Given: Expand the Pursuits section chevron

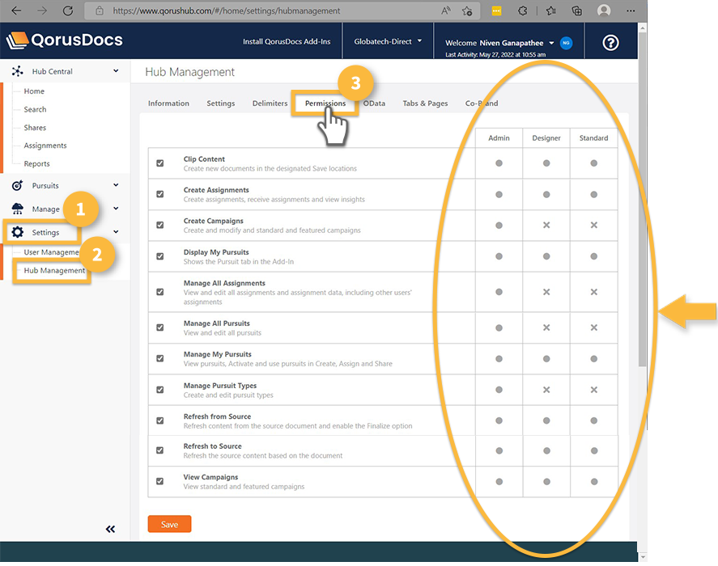Looking at the screenshot, I should pyautogui.click(x=116, y=185).
